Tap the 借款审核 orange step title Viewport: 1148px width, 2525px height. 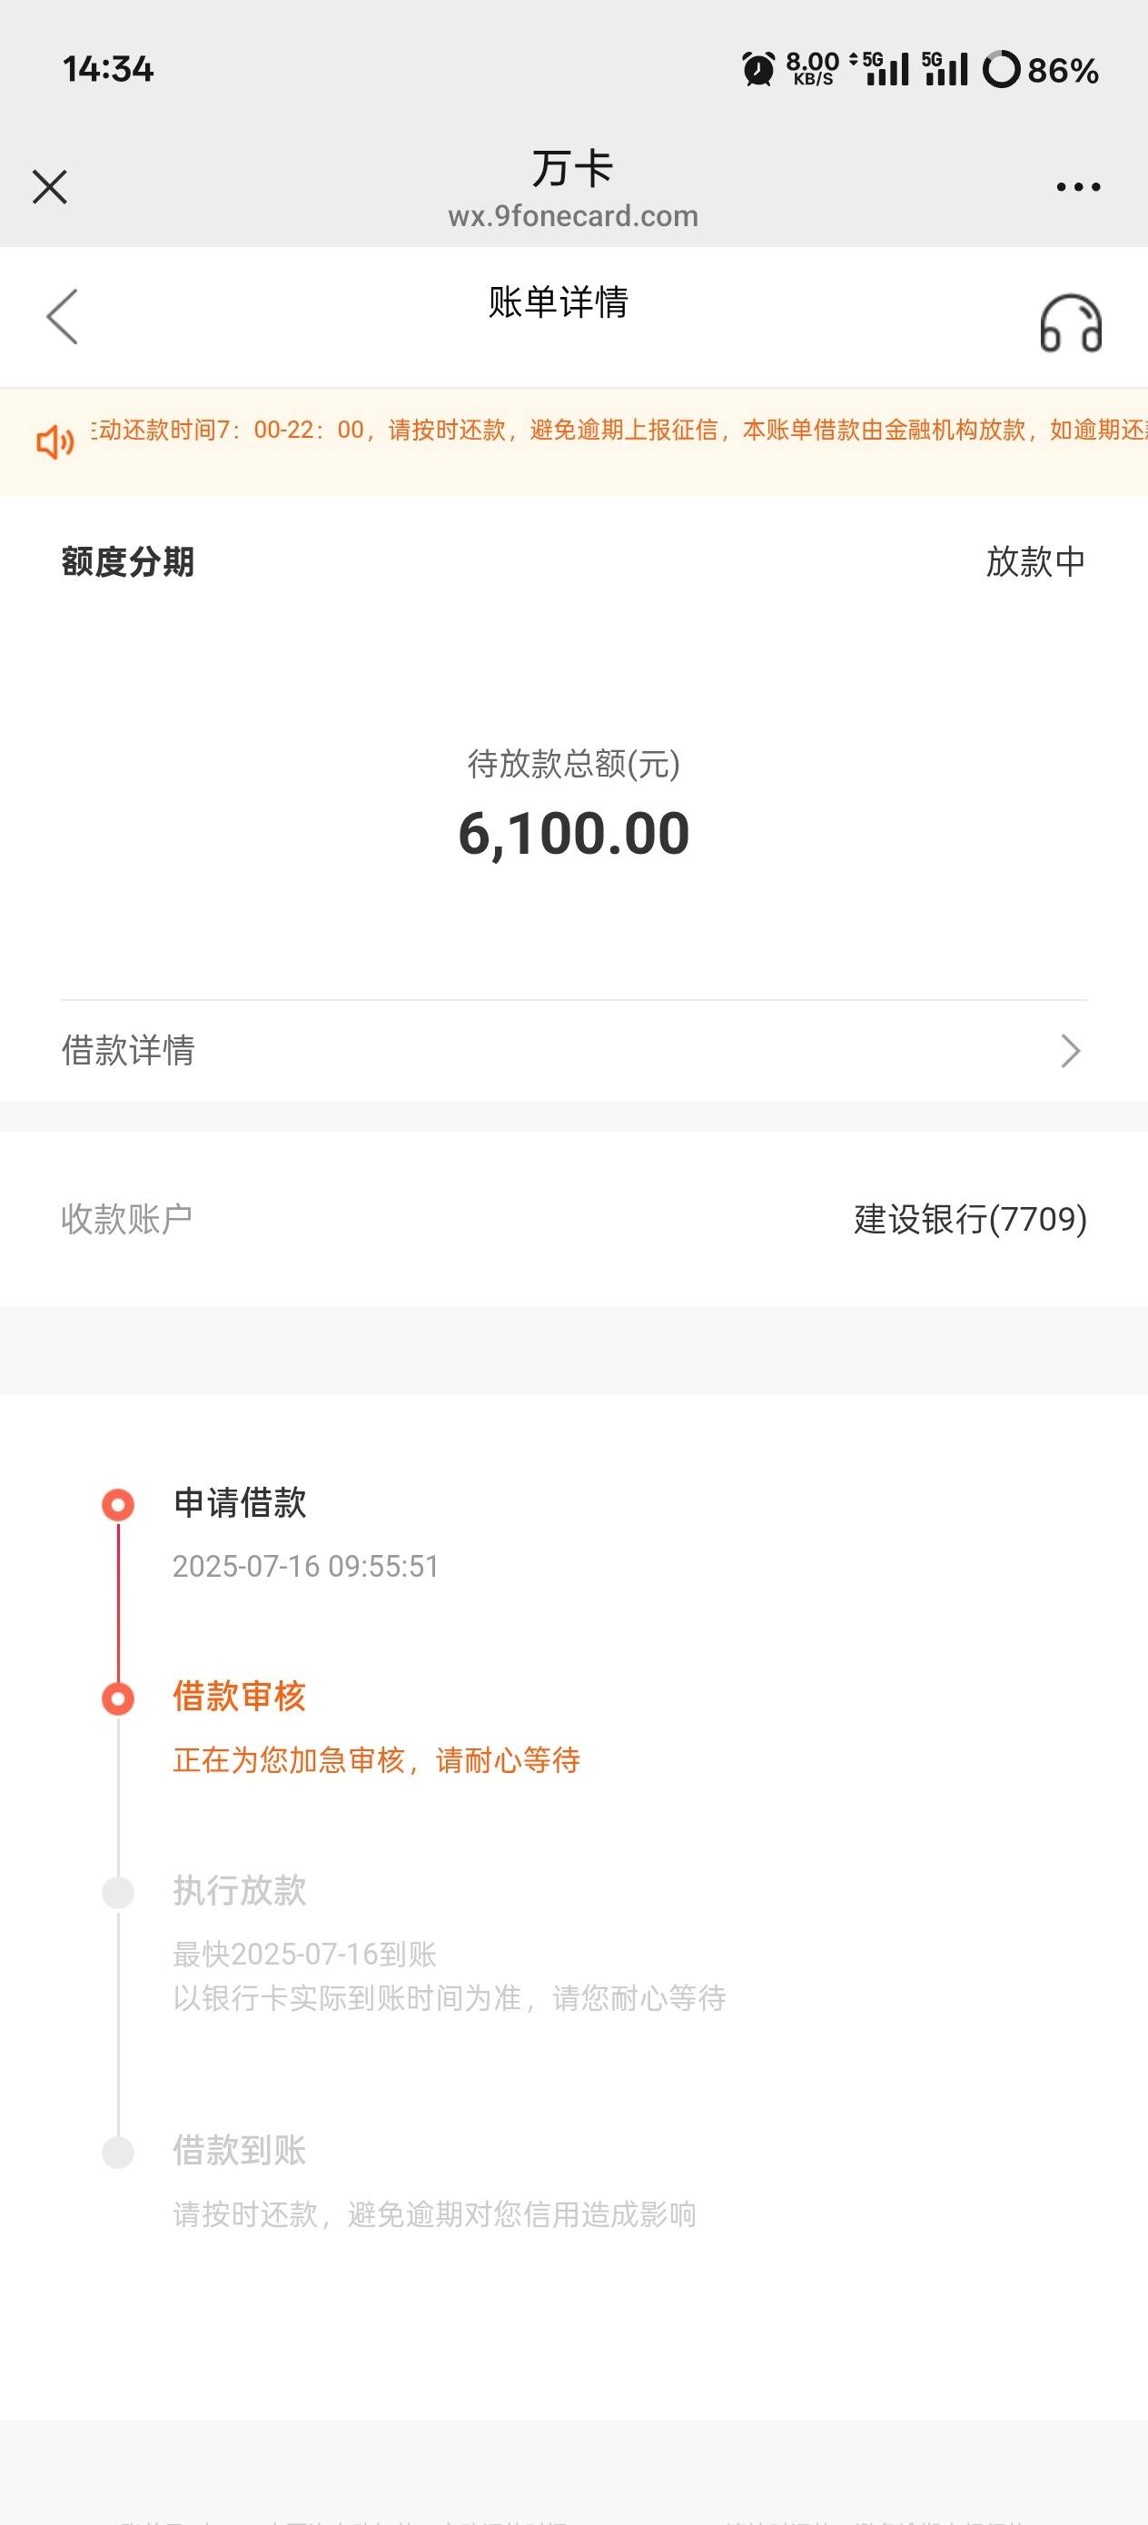(x=239, y=1697)
